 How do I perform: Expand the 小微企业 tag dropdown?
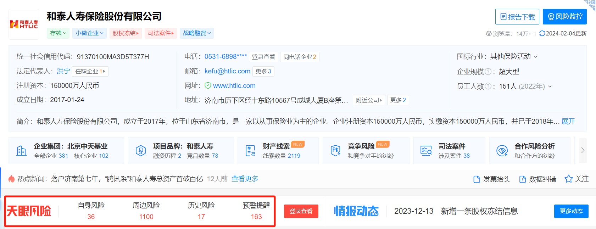coord(89,33)
